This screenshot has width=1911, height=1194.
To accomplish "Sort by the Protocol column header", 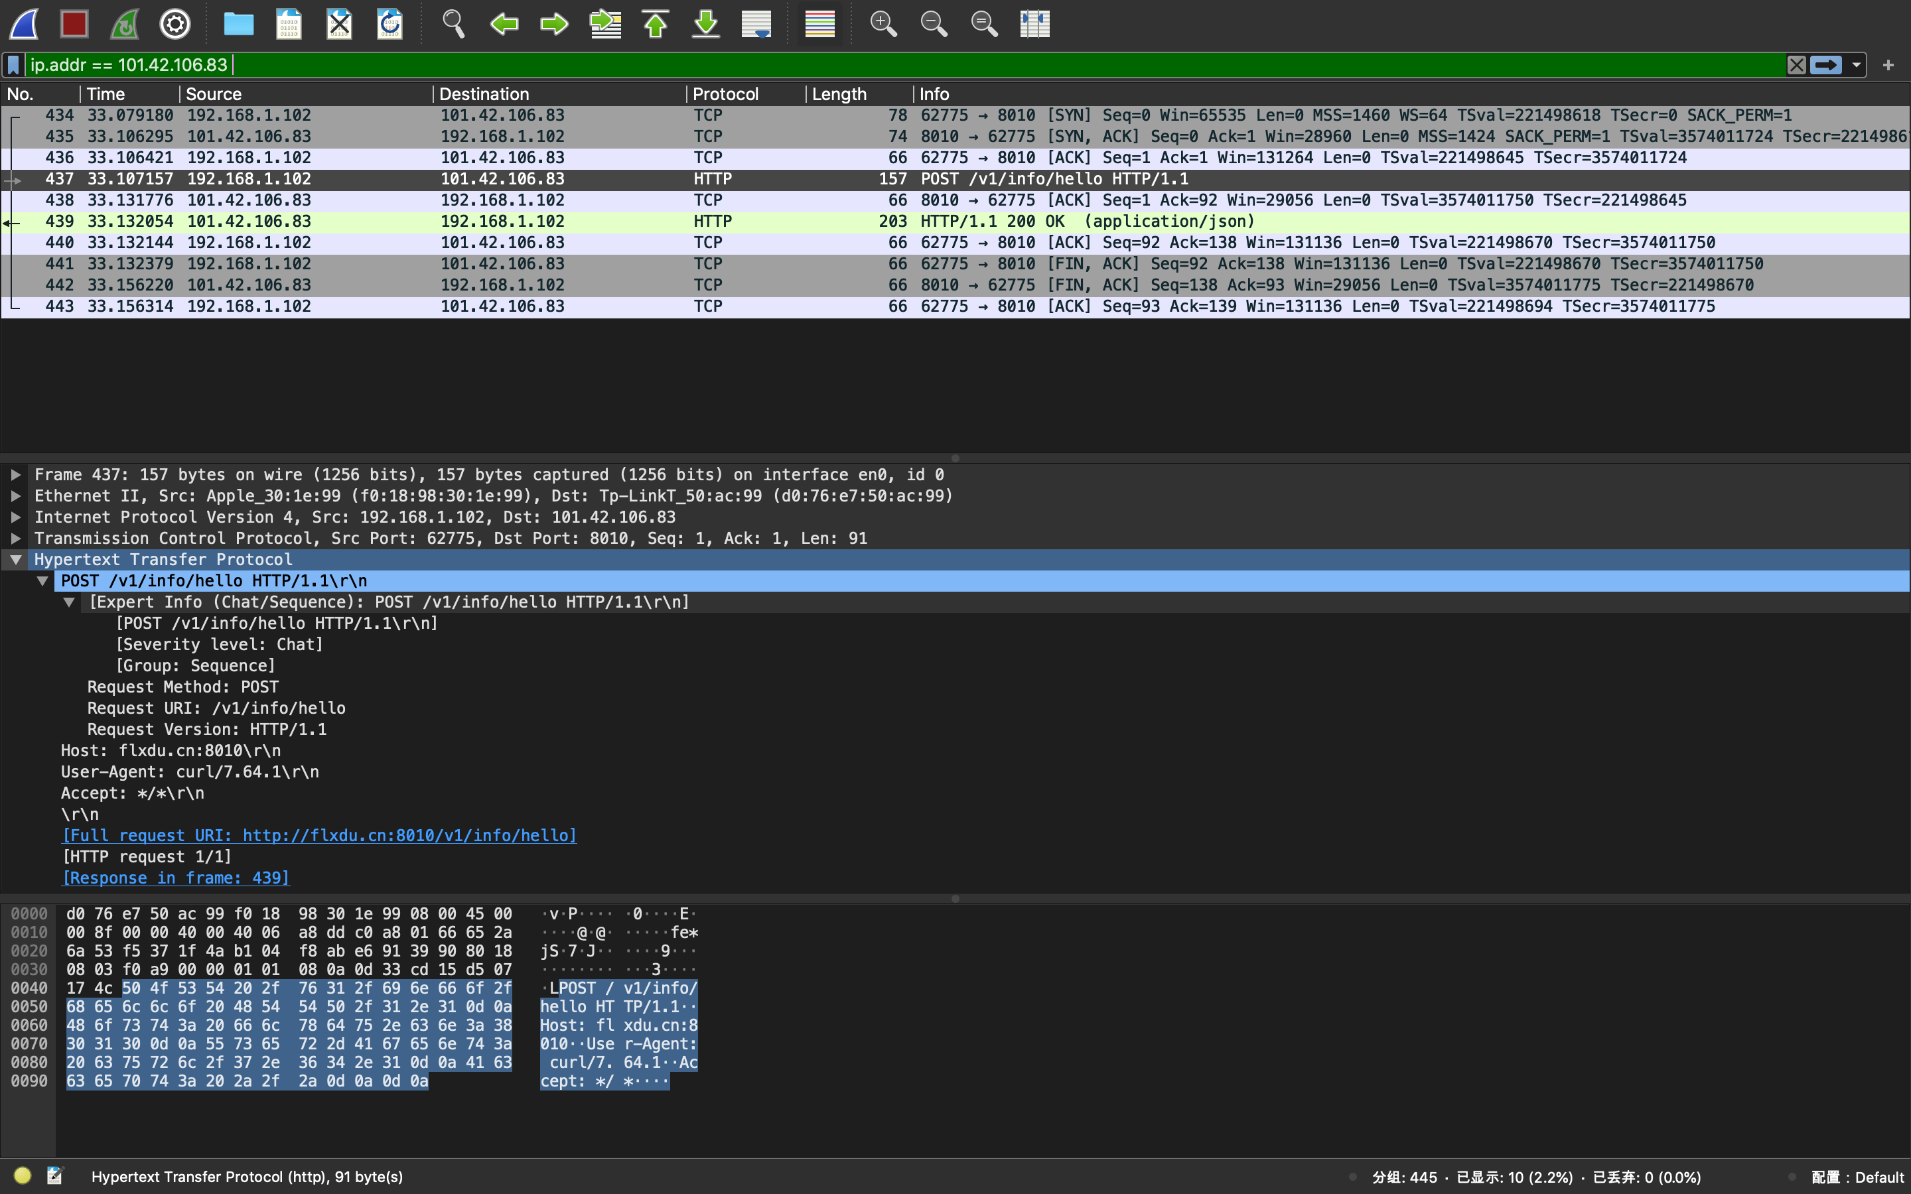I will pos(746,94).
